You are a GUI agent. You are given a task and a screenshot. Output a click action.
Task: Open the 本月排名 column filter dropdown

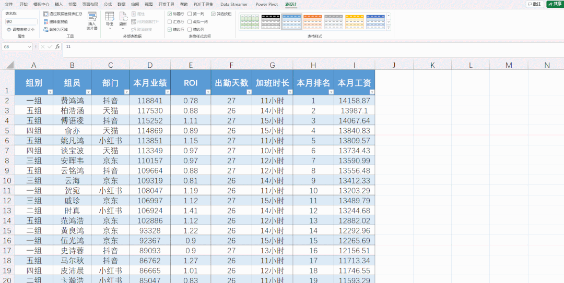[331, 92]
